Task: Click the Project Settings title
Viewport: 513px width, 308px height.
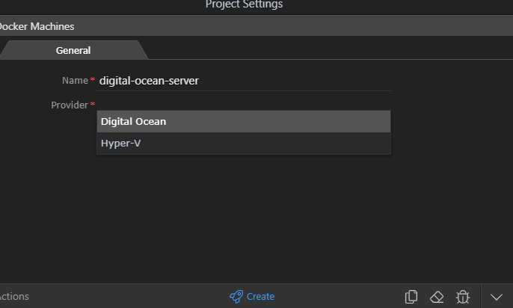Action: (x=244, y=4)
